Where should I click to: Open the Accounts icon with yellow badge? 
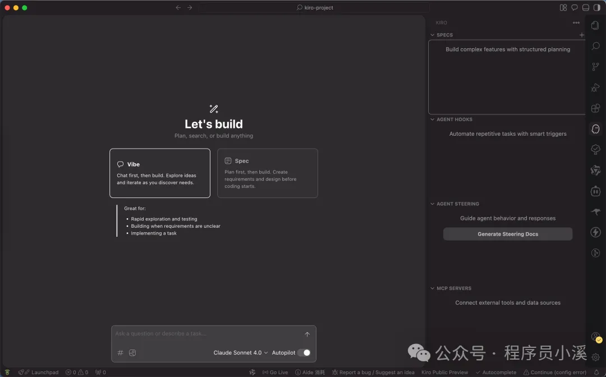point(596,337)
